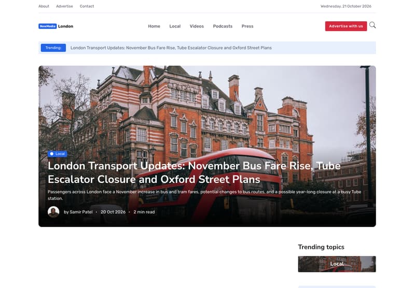Go to the Home menu item

[x=154, y=26]
